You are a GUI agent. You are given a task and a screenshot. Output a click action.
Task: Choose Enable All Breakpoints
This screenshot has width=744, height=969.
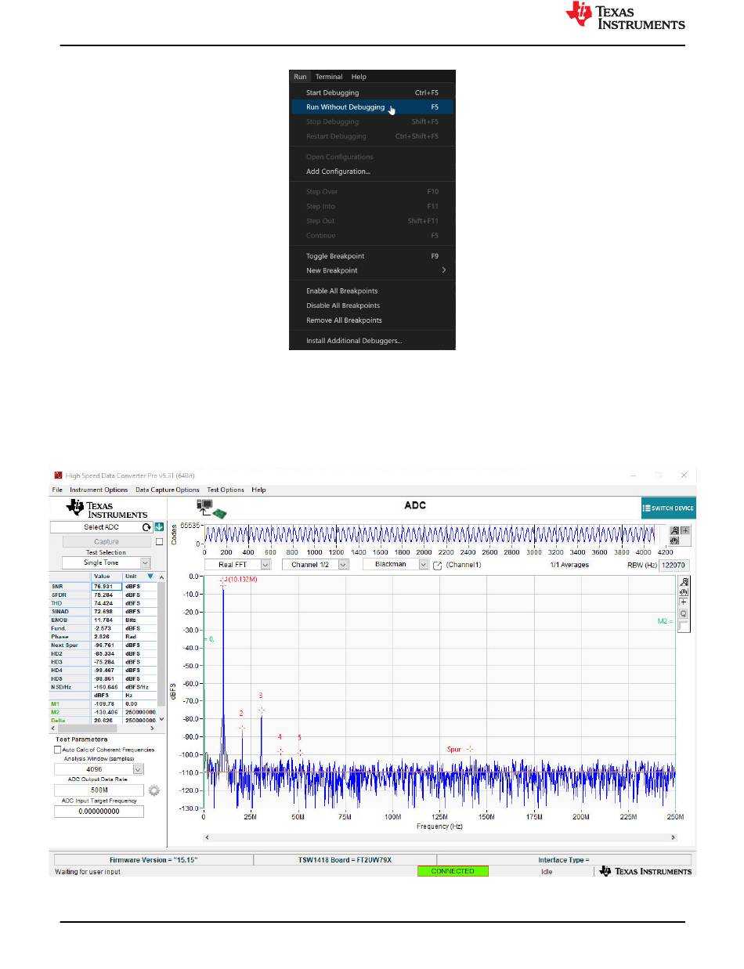(x=373, y=291)
